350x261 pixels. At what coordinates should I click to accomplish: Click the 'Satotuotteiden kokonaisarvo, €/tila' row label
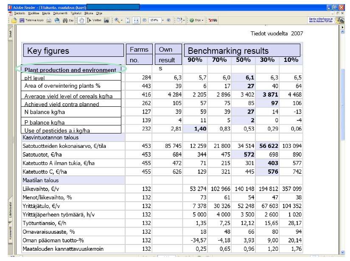pyautogui.click(x=64, y=146)
